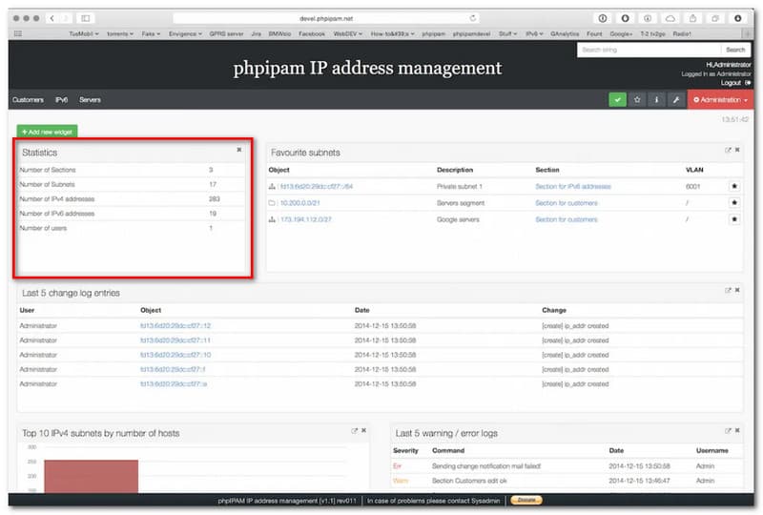The image size is (763, 515).
Task: Click the Add new widget button
Action: [x=47, y=131]
